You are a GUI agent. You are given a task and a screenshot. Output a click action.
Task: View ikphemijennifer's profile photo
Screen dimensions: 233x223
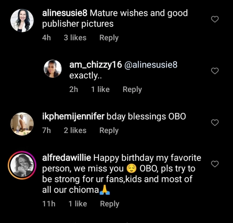(x=22, y=124)
